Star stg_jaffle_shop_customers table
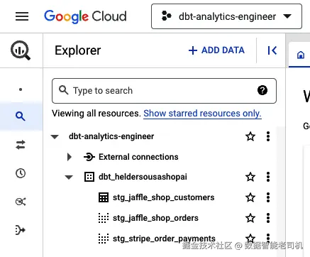The height and width of the screenshot is (257, 310). [x=250, y=197]
